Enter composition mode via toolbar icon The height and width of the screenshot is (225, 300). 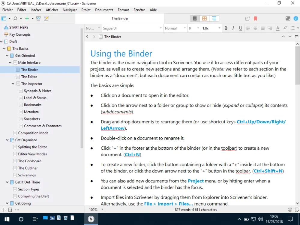pyautogui.click(x=288, y=18)
